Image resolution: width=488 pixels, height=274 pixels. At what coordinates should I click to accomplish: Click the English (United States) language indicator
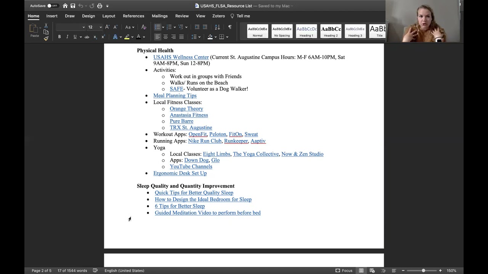pyautogui.click(x=124, y=271)
